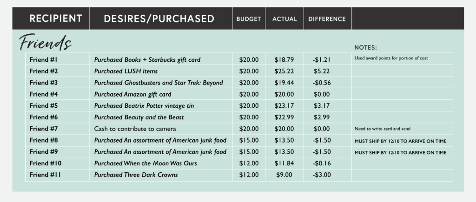Select the RECIPIENT column header

tap(51, 19)
